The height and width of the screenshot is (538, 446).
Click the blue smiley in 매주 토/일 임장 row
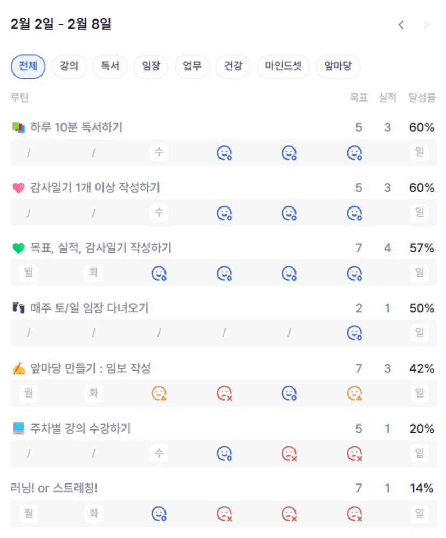(x=354, y=333)
